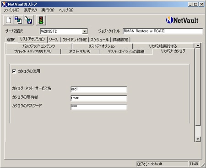Open the ヘルプ(H) menu
This screenshot has width=206, height=168.
coord(66,10)
